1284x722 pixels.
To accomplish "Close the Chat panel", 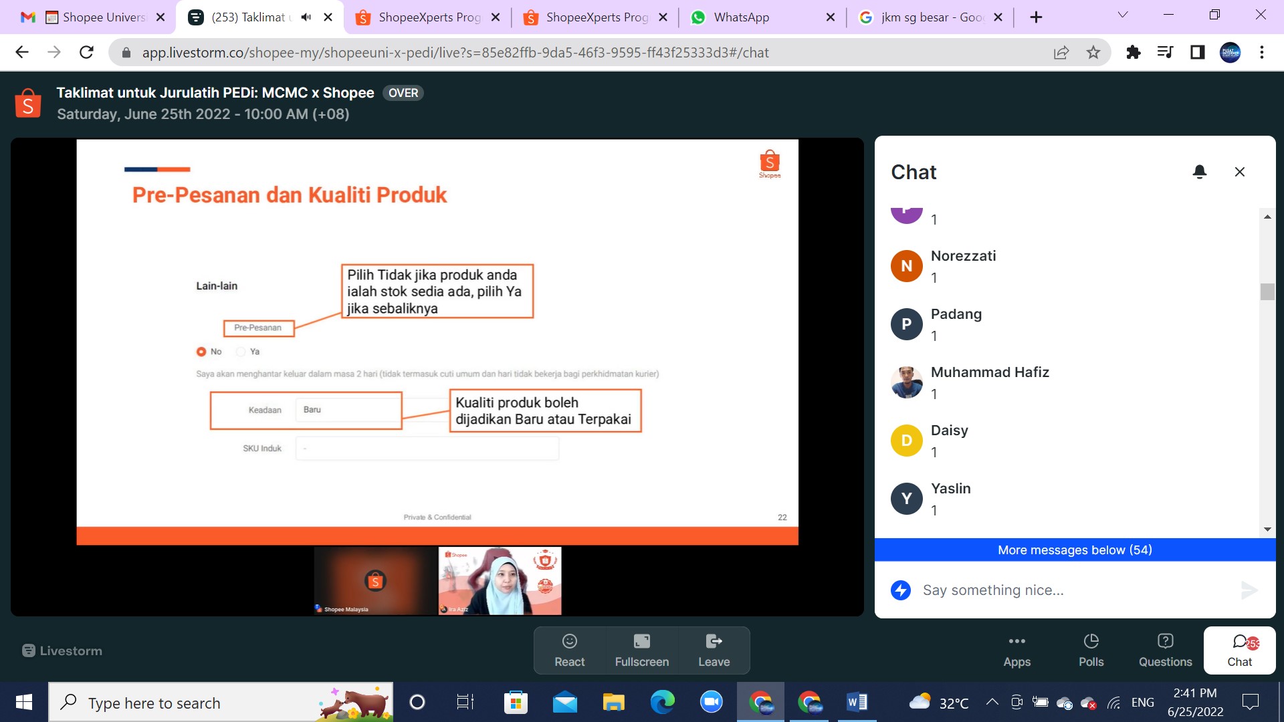I will click(x=1239, y=172).
